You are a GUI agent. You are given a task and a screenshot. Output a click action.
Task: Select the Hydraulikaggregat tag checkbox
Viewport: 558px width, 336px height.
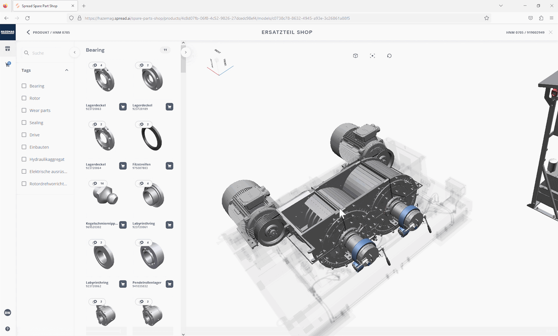tap(24, 159)
